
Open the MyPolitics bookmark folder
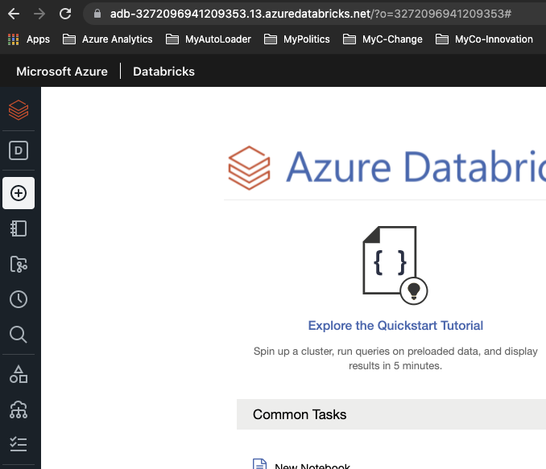point(296,39)
